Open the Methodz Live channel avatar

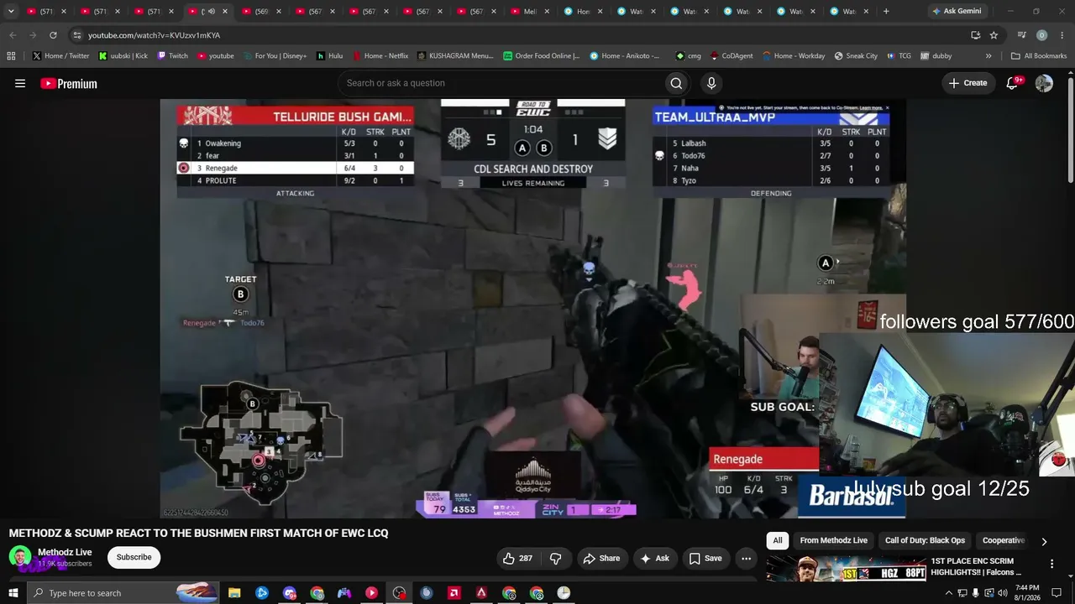[x=20, y=557]
